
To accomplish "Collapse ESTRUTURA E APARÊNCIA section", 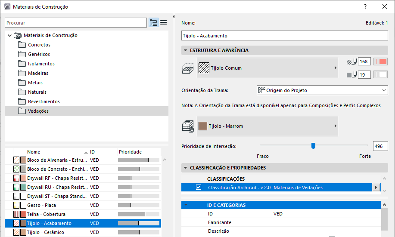I will (x=185, y=50).
